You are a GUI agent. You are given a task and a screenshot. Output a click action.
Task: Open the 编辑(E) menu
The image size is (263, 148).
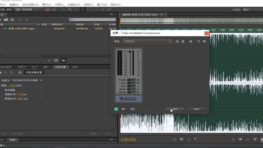pos(14,4)
